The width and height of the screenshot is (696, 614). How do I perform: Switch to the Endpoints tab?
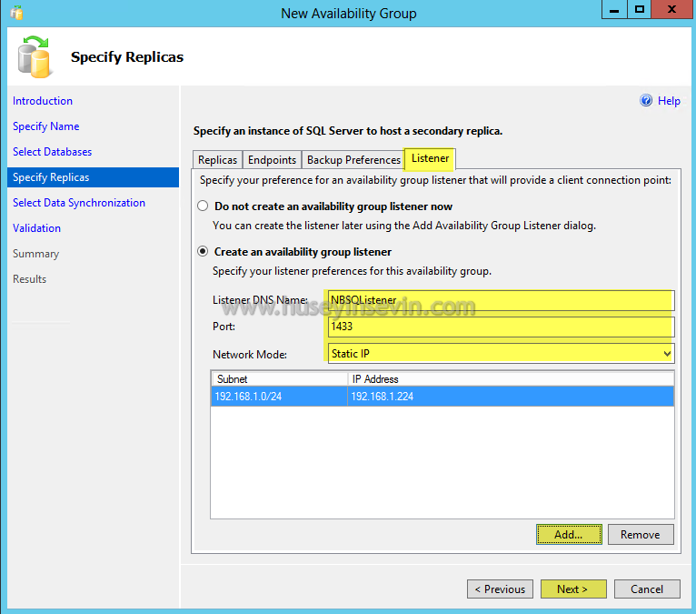272,159
